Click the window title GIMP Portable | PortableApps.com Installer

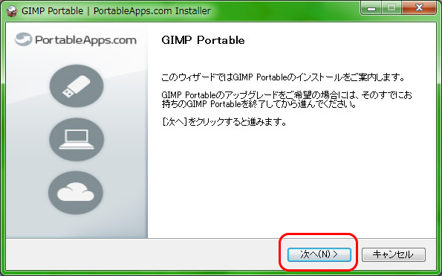(x=116, y=11)
